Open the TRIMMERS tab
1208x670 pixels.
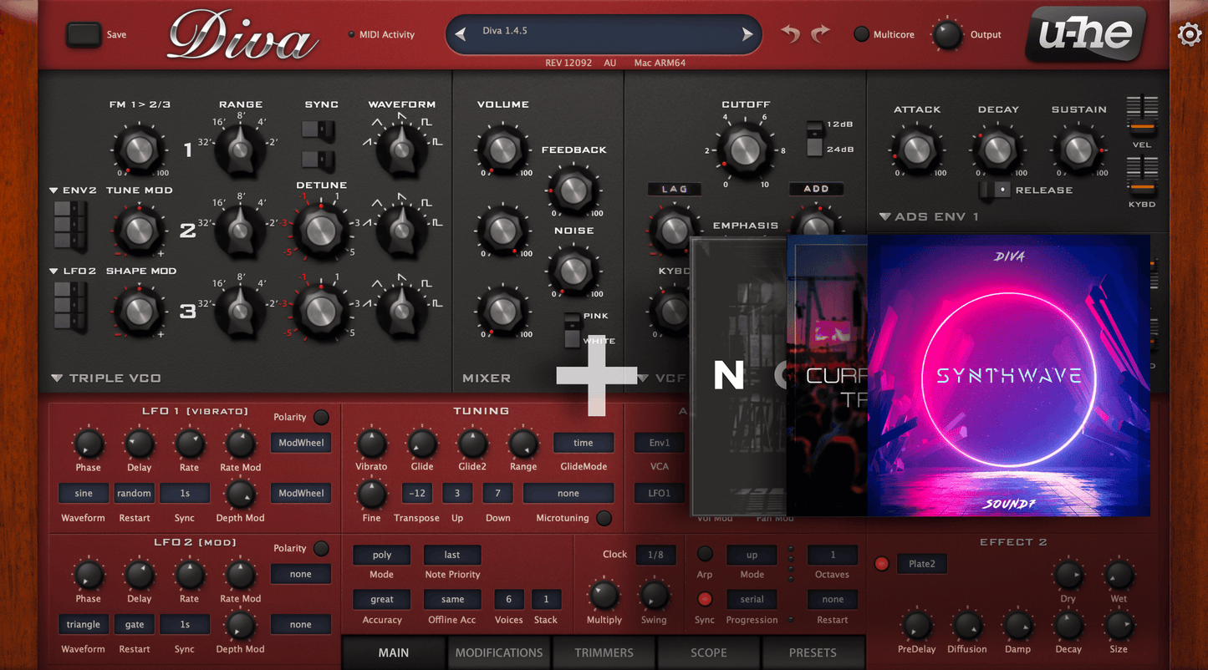pos(604,652)
